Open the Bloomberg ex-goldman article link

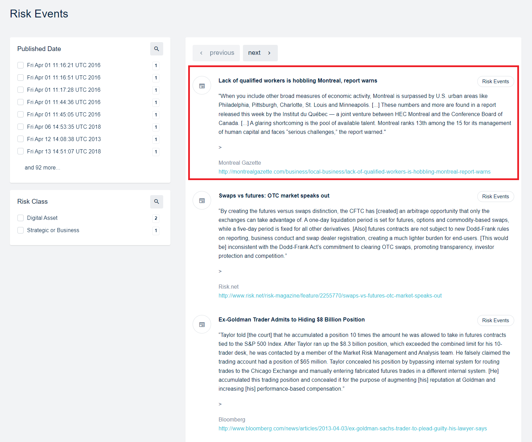(352, 428)
